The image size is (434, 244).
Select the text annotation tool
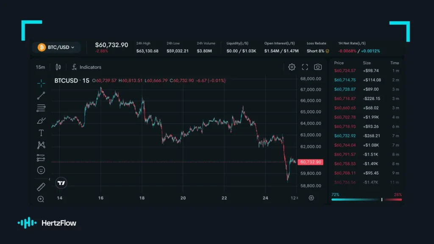click(x=41, y=133)
